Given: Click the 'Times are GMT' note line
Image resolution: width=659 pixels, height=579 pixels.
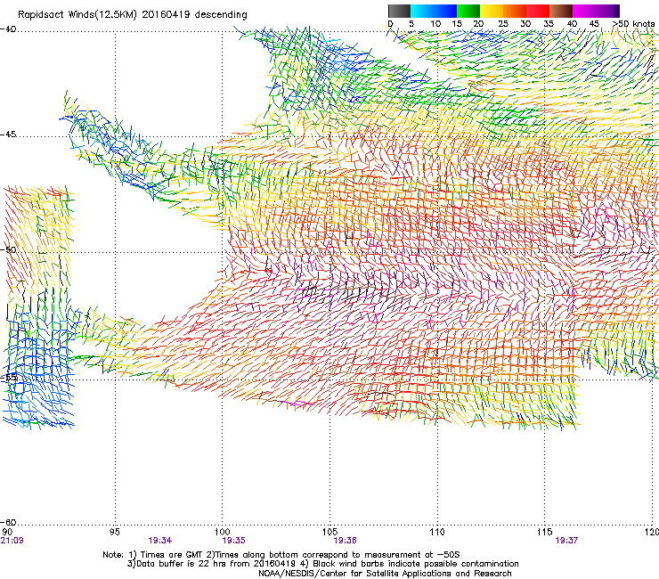Looking at the screenshot, I should [x=281, y=555].
